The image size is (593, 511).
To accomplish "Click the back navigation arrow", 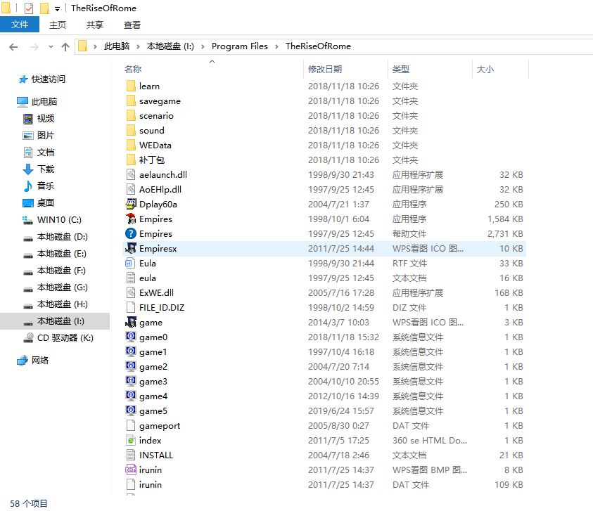I will (15, 46).
